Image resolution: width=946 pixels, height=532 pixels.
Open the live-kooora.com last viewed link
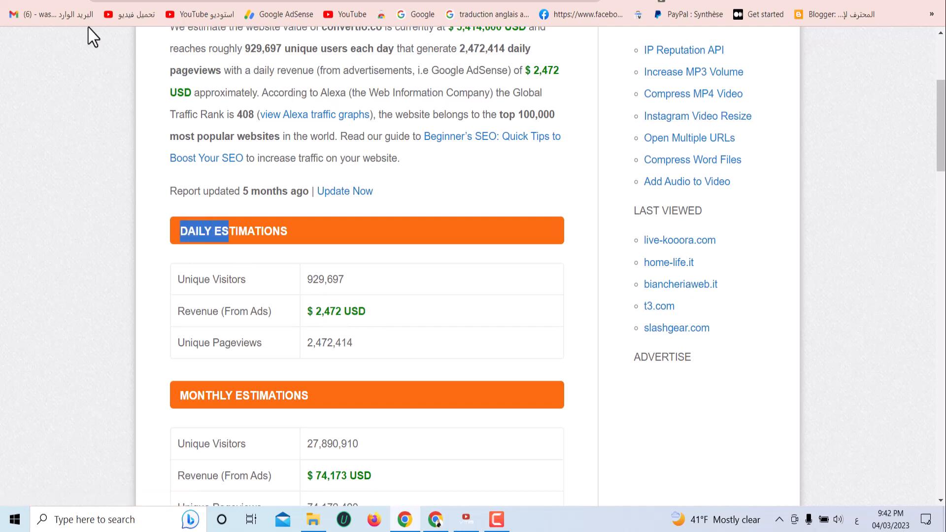679,240
